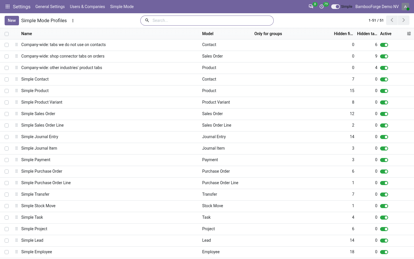Click the user avatar icon
The width and height of the screenshot is (414, 259).
click(x=405, y=7)
